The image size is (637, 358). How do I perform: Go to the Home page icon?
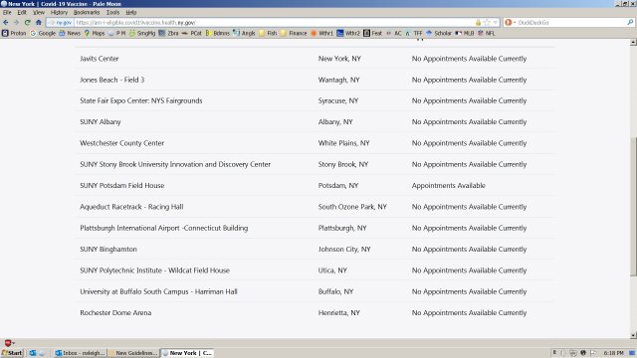[39, 23]
